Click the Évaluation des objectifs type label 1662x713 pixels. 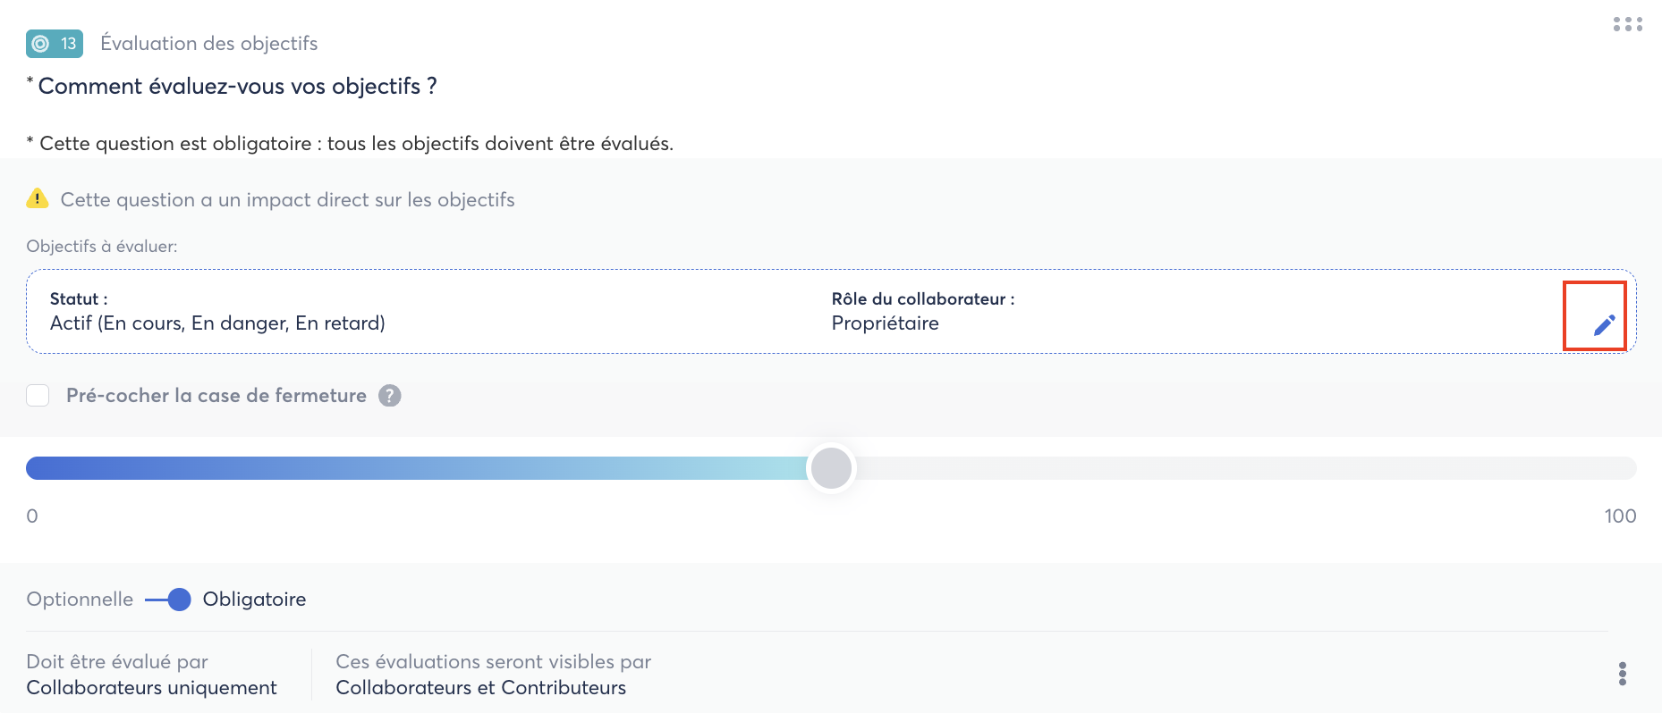[x=208, y=44]
